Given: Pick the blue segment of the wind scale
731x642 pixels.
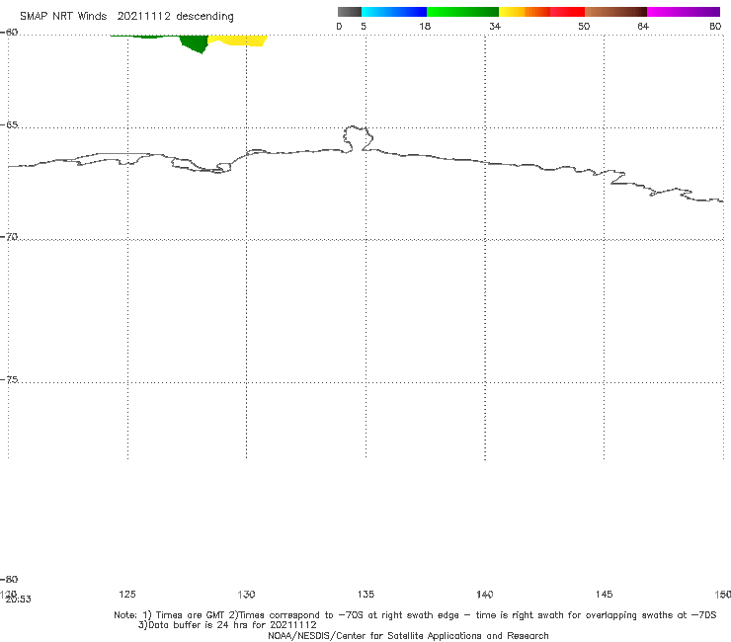Looking at the screenshot, I should tap(394, 12).
